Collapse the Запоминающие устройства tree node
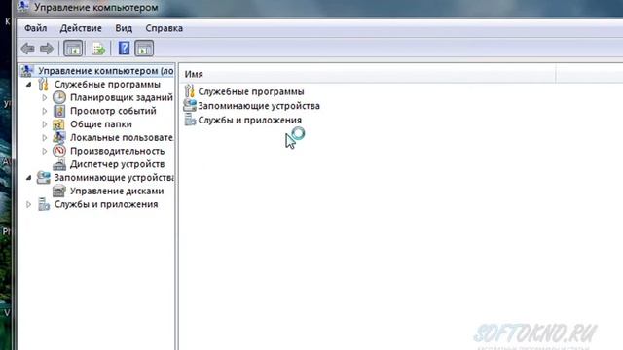The width and height of the screenshot is (623, 350). (28, 178)
